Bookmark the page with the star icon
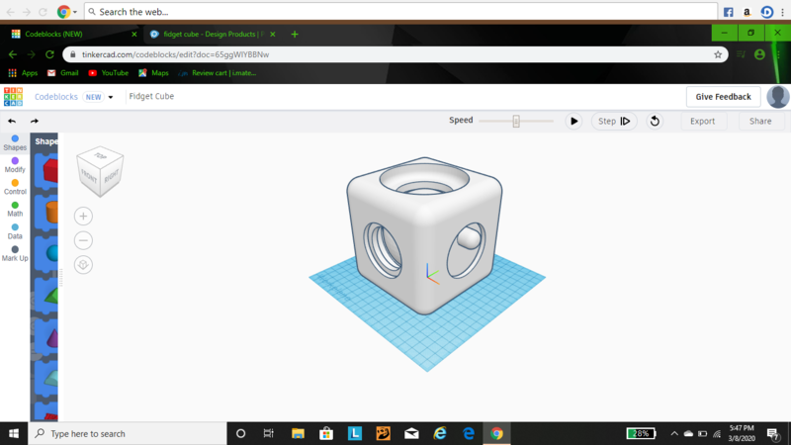This screenshot has width=791, height=445. click(718, 54)
